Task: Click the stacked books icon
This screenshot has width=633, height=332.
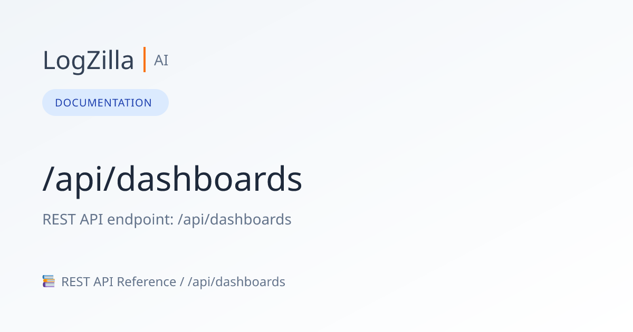Action: pos(49,281)
